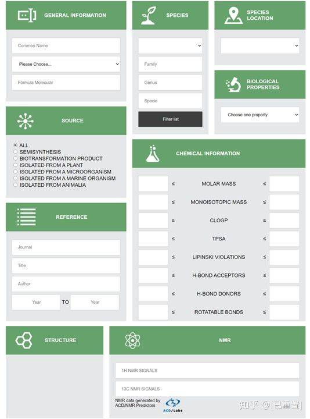Click the Source network icon
The height and width of the screenshot is (419, 310).
pos(26,121)
